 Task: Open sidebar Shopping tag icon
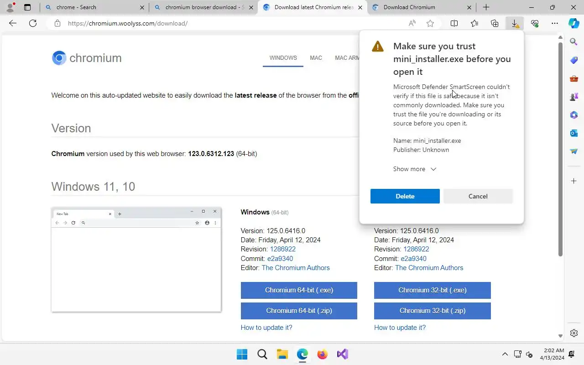pos(574,60)
